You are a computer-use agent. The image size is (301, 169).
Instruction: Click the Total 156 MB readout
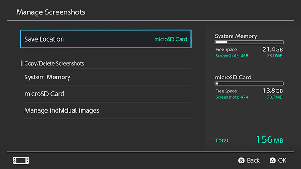pyautogui.click(x=249, y=140)
